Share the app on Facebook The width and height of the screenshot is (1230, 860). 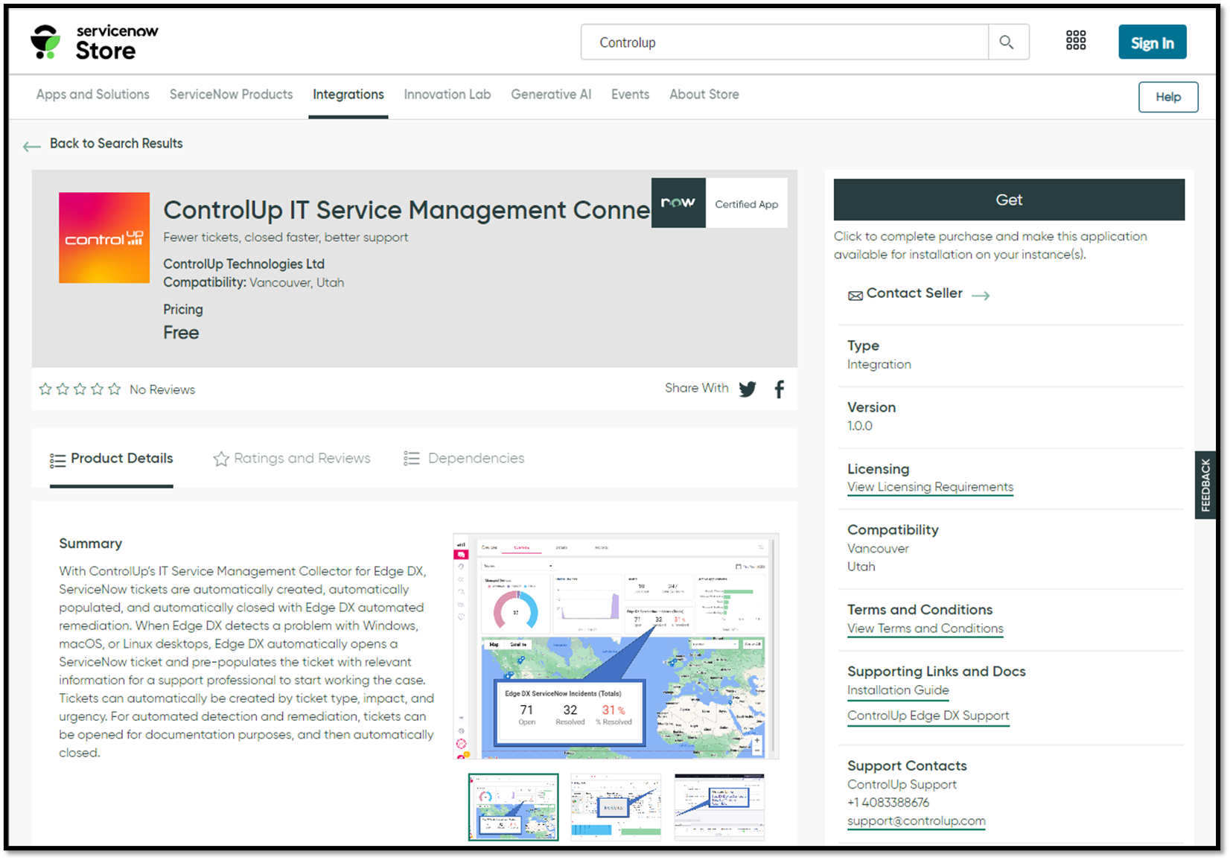779,389
